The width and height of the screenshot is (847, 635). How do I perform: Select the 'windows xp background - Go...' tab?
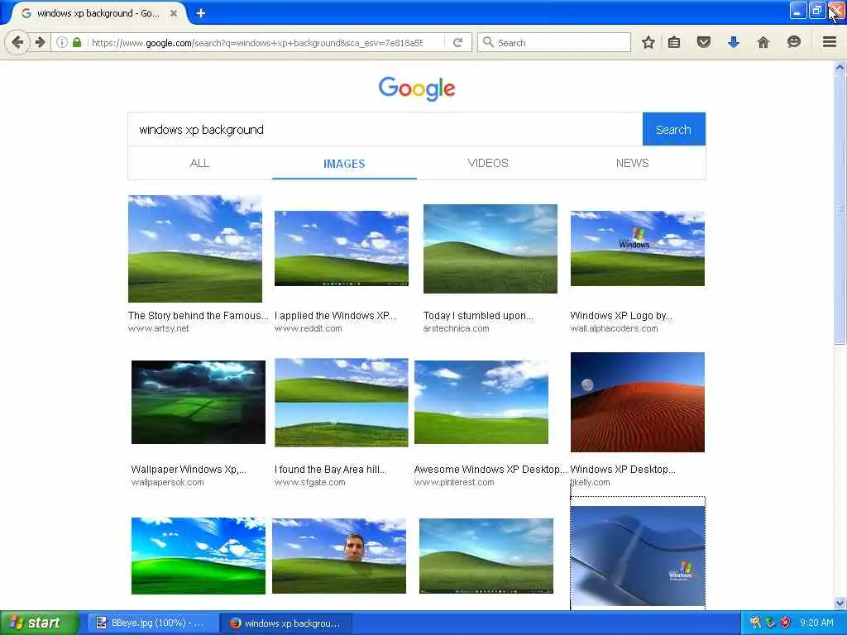tap(98, 13)
